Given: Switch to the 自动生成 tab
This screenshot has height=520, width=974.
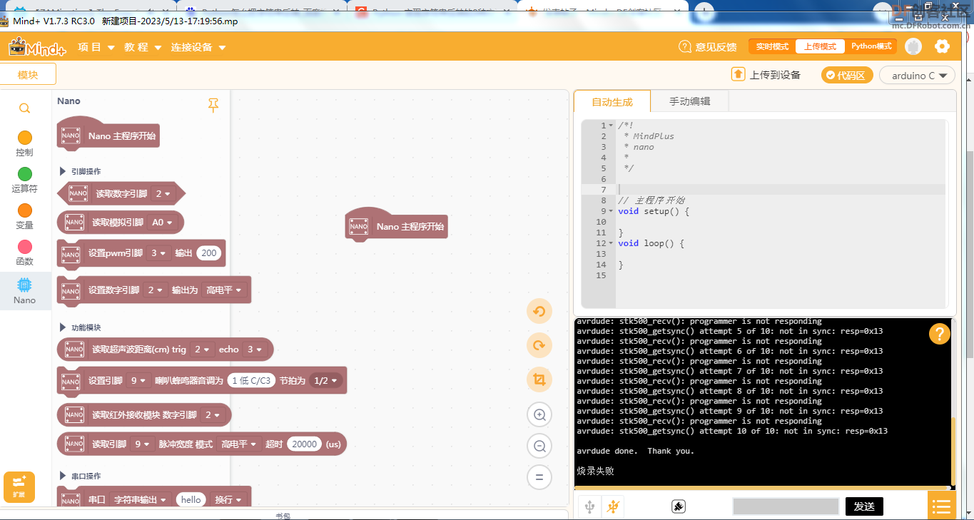Looking at the screenshot, I should pyautogui.click(x=612, y=102).
